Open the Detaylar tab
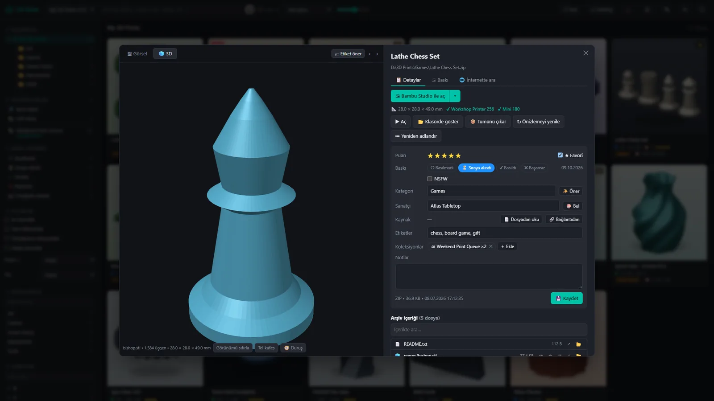714x401 pixels. point(408,80)
